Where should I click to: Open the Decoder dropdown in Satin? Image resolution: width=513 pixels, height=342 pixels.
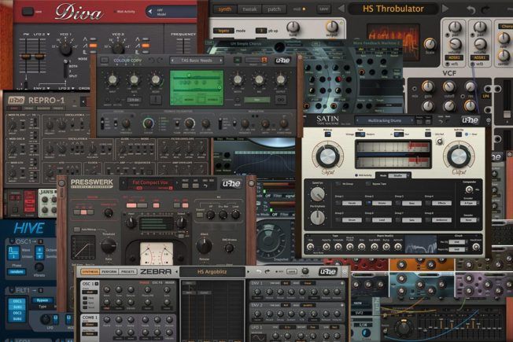[x=470, y=220]
